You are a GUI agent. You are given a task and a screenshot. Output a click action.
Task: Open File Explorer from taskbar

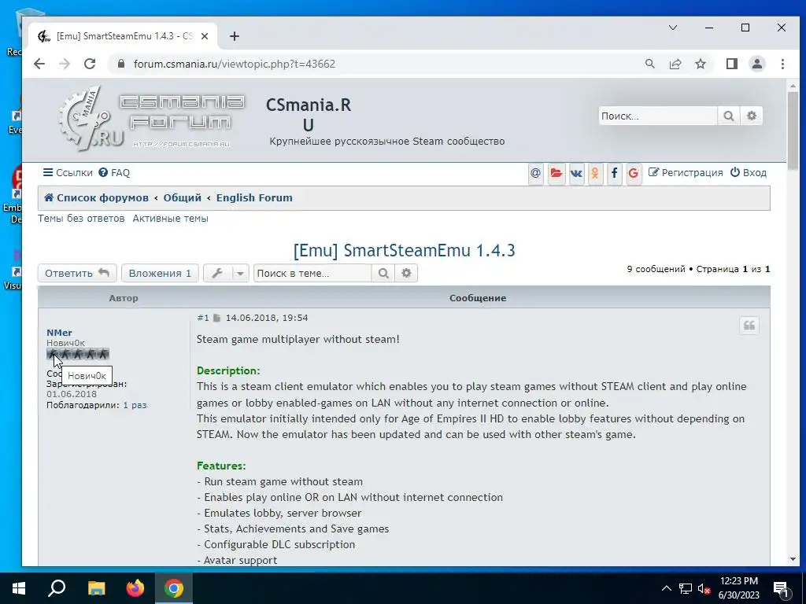[96, 588]
